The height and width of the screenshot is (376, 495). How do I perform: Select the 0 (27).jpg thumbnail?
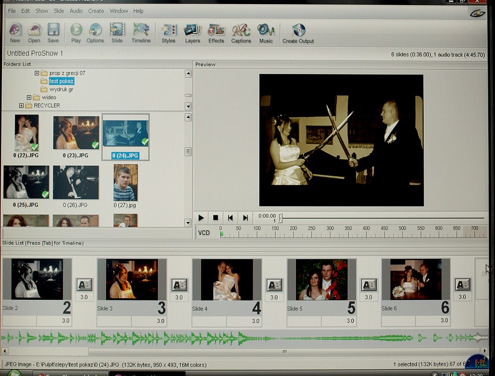(125, 183)
